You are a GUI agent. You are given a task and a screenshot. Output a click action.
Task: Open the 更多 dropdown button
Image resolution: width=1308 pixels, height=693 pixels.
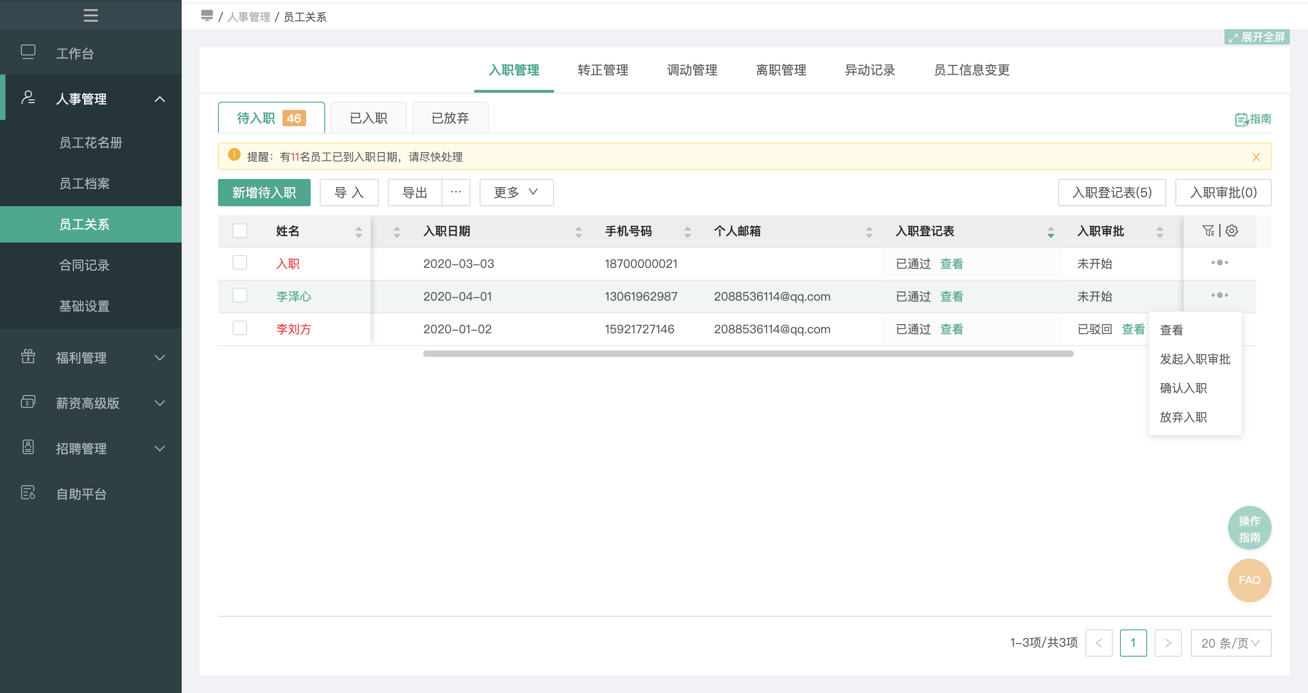point(516,193)
